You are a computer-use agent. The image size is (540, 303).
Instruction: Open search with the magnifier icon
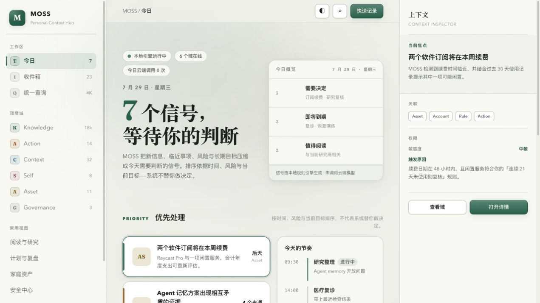click(x=340, y=11)
